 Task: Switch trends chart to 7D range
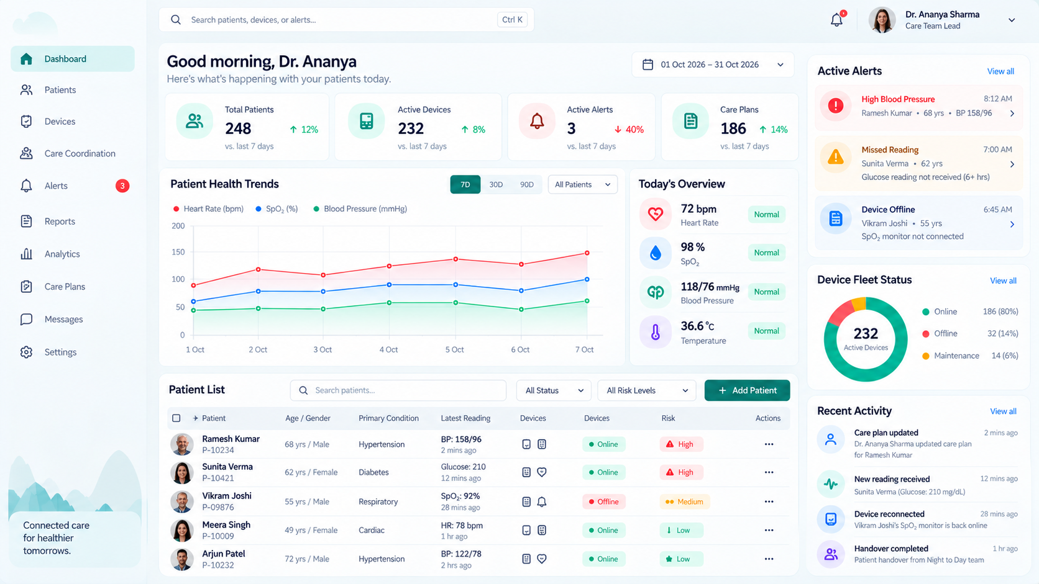[465, 184]
